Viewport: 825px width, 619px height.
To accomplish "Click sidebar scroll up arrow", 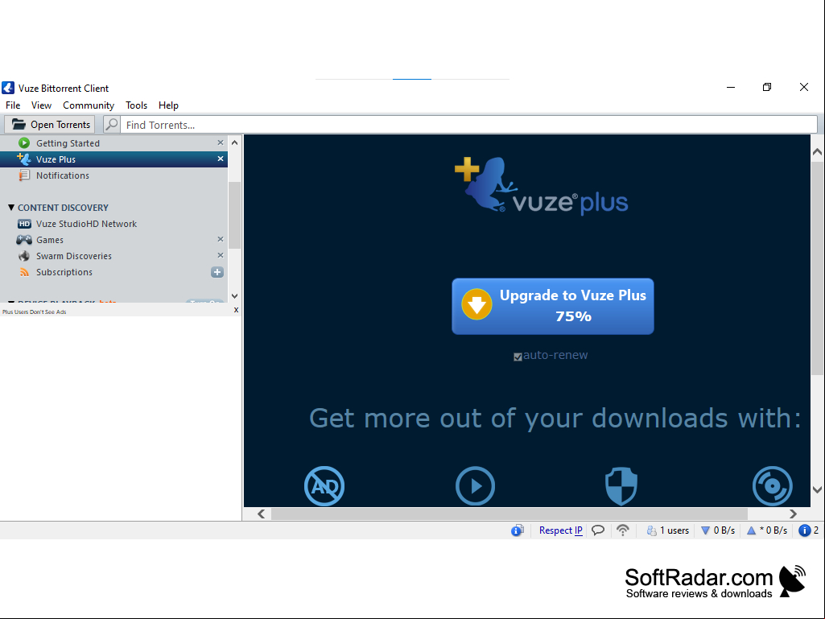I will pyautogui.click(x=235, y=142).
